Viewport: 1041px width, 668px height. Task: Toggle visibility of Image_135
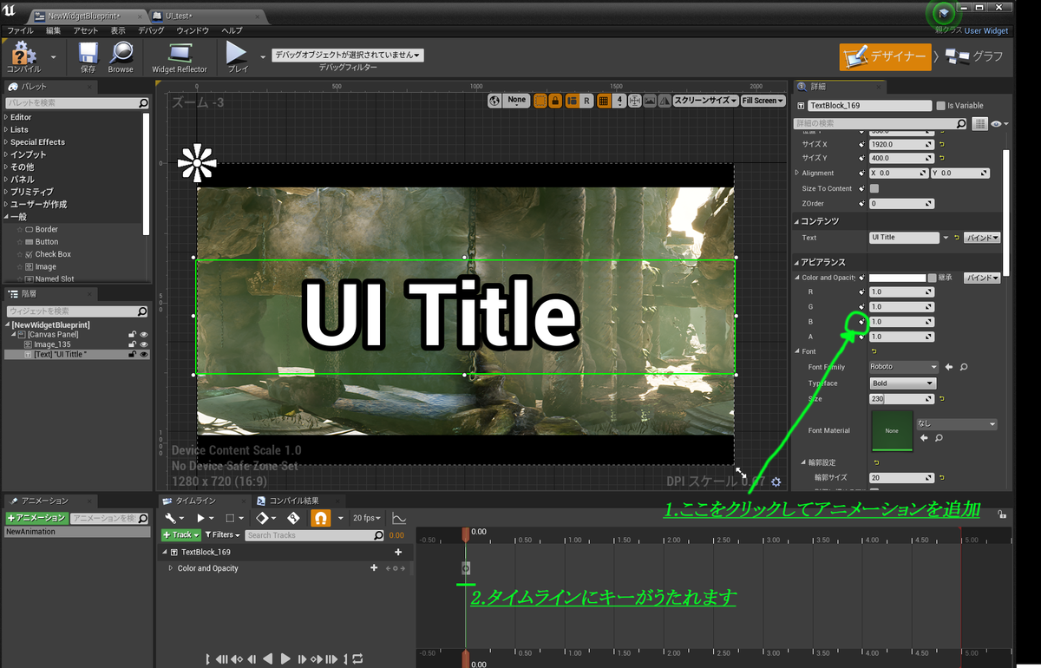coord(144,344)
